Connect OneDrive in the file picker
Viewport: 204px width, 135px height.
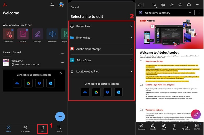[x=85, y=92]
